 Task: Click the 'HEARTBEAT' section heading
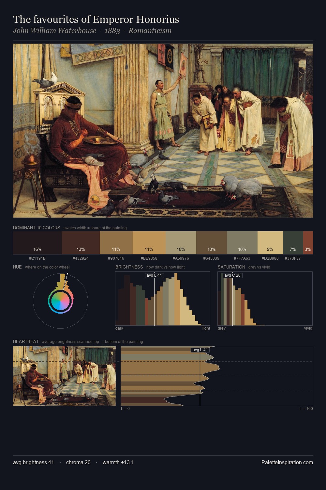[26, 341]
